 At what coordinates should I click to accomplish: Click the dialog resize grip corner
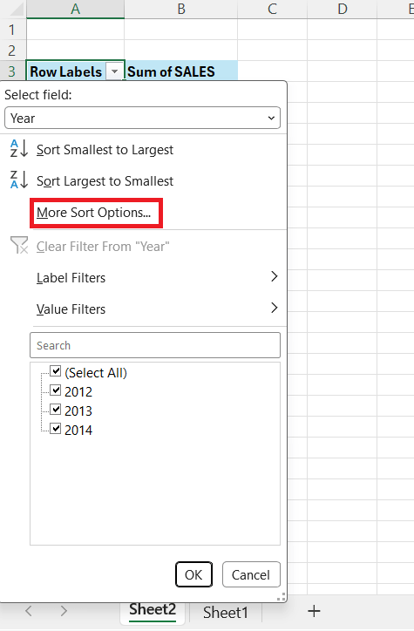click(282, 597)
